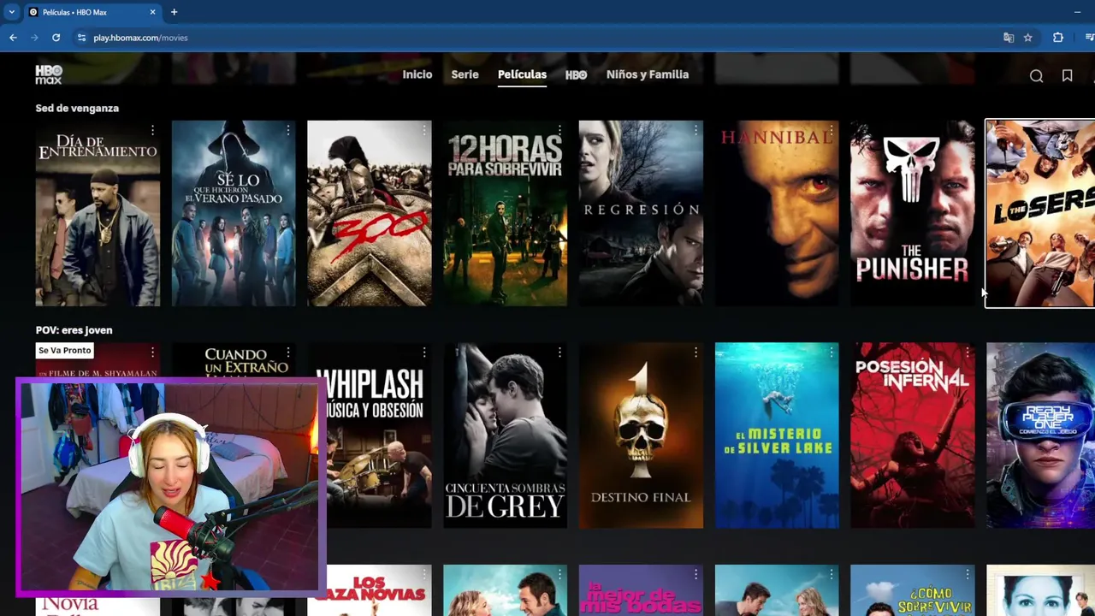Click the POV: eres joven row heading

pyautogui.click(x=74, y=330)
